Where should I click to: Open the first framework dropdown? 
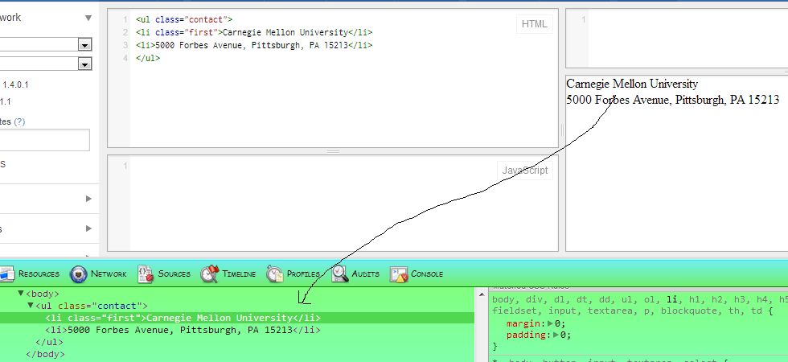(x=84, y=45)
